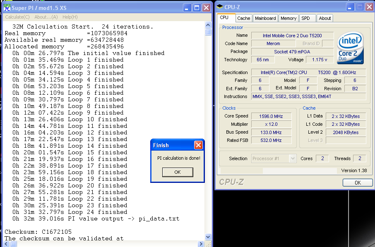Viewport: 375px width, 247px height.
Task: Click the '32M Calculation Start. 24 iterations.' line
Action: (x=83, y=26)
